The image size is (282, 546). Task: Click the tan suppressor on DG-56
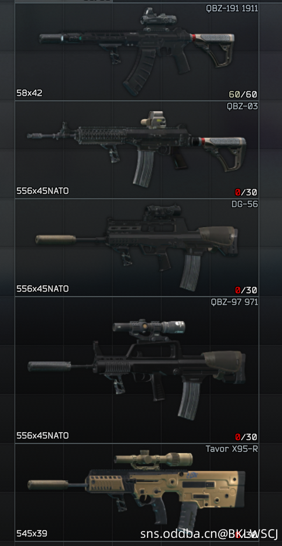(x=56, y=239)
